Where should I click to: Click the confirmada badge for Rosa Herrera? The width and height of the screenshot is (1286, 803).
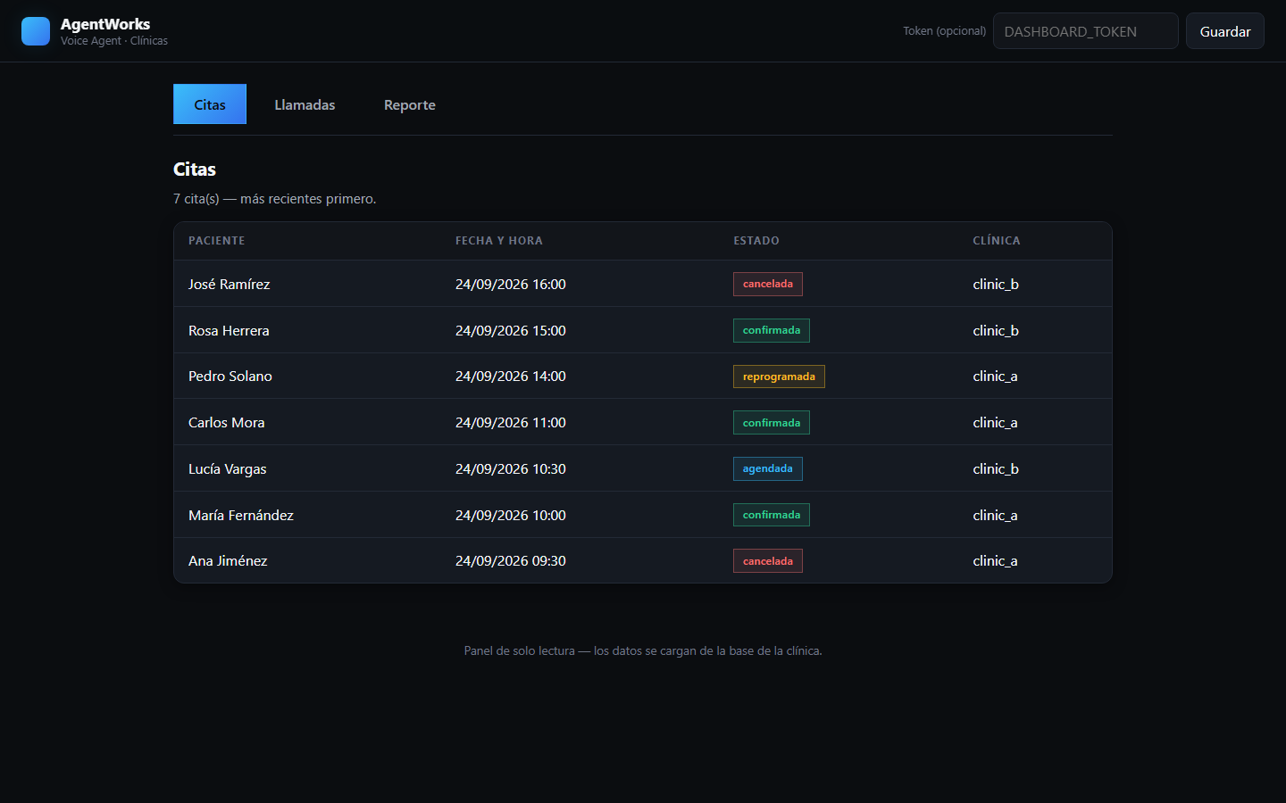772,330
